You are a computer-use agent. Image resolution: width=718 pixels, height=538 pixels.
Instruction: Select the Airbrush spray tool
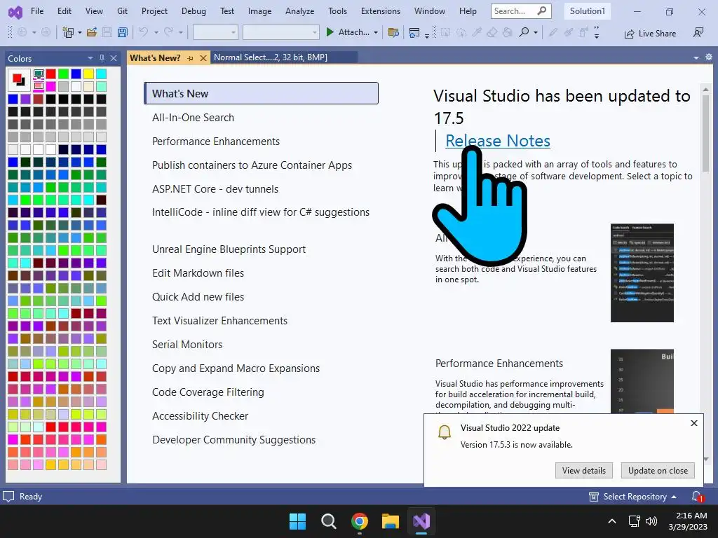click(583, 32)
